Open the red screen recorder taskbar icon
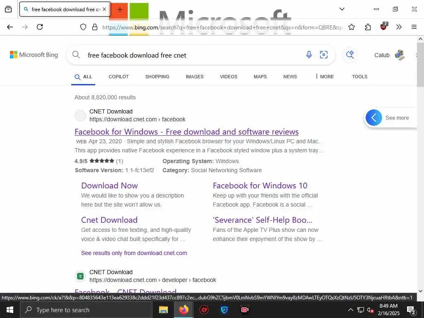This screenshot has height=318, width=424. (245, 310)
